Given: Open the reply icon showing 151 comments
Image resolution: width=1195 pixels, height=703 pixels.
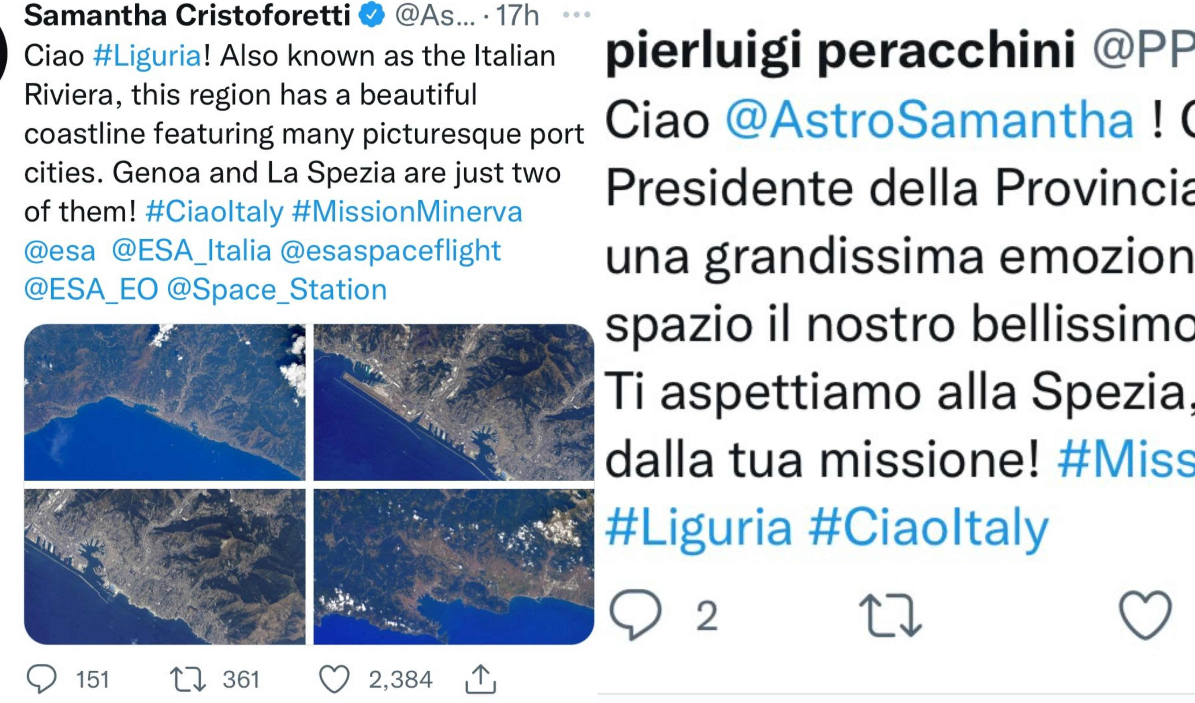Looking at the screenshot, I should (42, 679).
